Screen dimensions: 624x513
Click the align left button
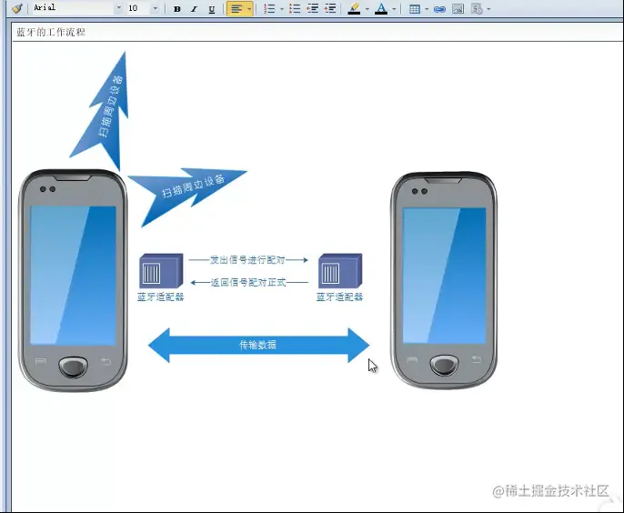(237, 9)
